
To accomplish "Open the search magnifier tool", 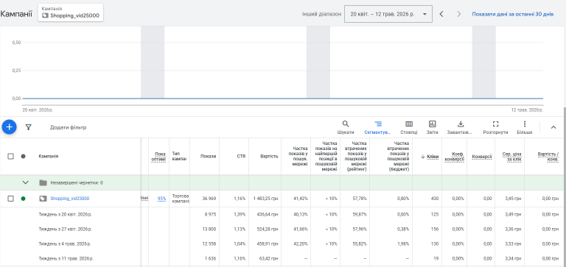I will coord(346,124).
